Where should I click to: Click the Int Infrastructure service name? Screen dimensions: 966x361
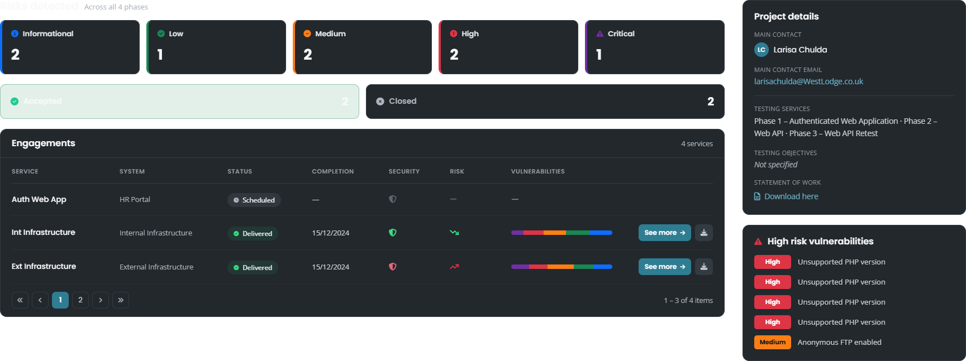(x=44, y=232)
